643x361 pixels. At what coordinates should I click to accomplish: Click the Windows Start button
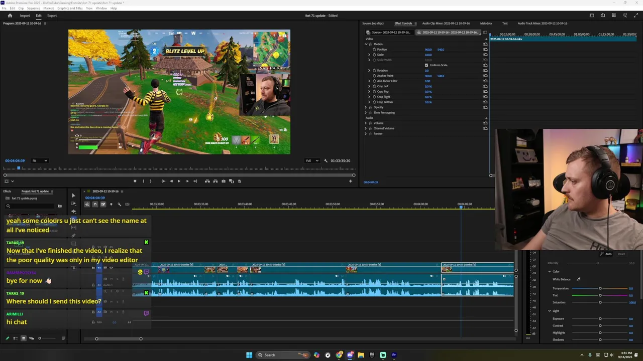pyautogui.click(x=249, y=355)
